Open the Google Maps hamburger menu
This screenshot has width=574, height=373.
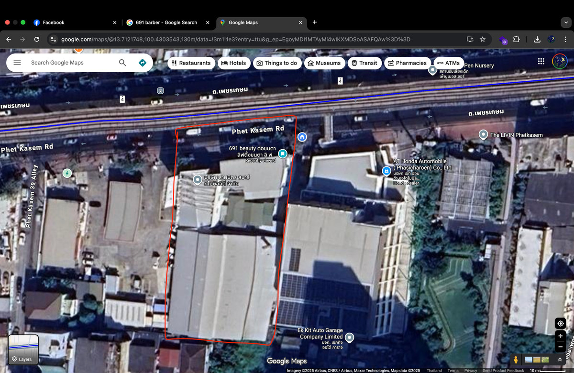17,62
